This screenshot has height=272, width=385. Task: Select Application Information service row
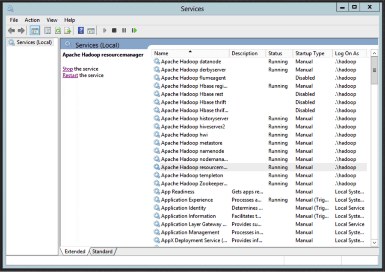259,216
